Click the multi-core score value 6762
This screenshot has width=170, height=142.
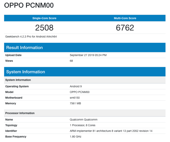(x=125, y=28)
